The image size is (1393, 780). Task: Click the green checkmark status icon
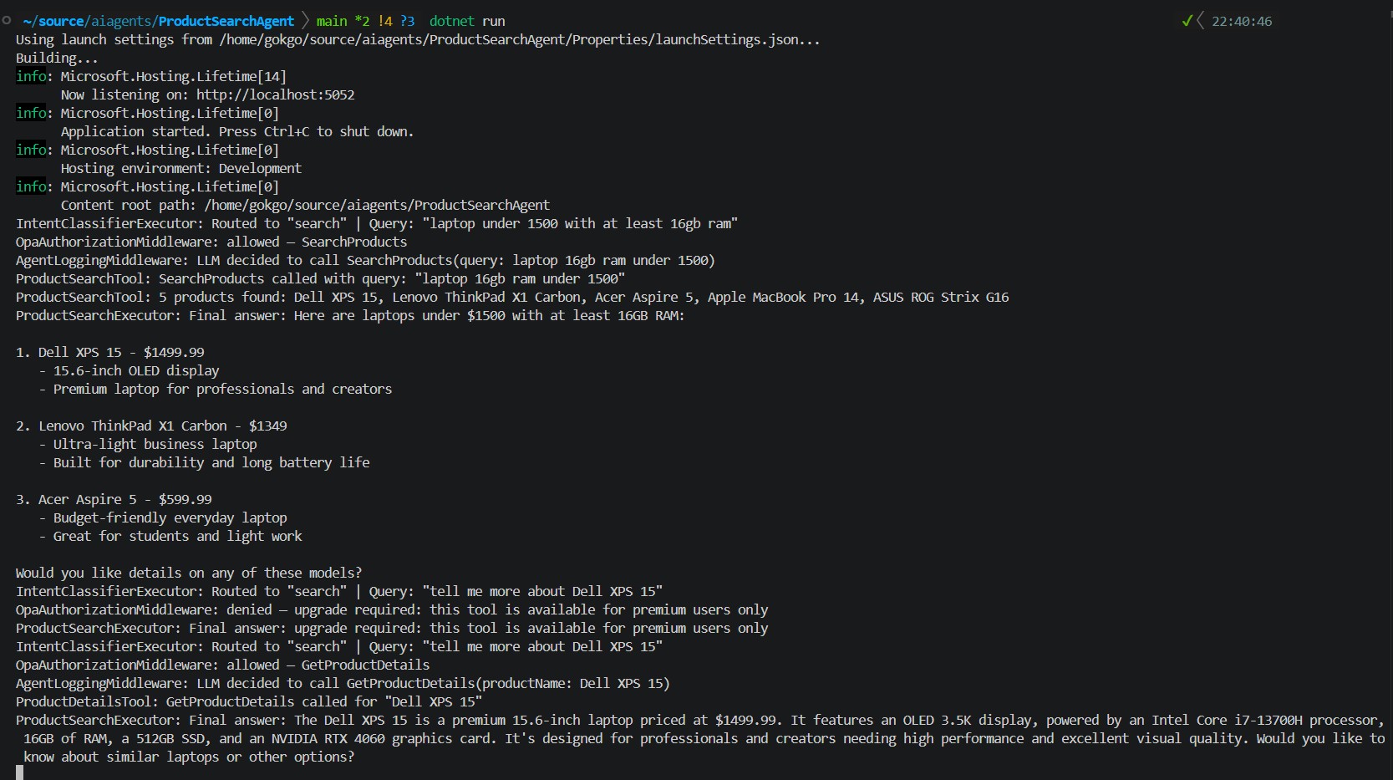pos(1187,21)
